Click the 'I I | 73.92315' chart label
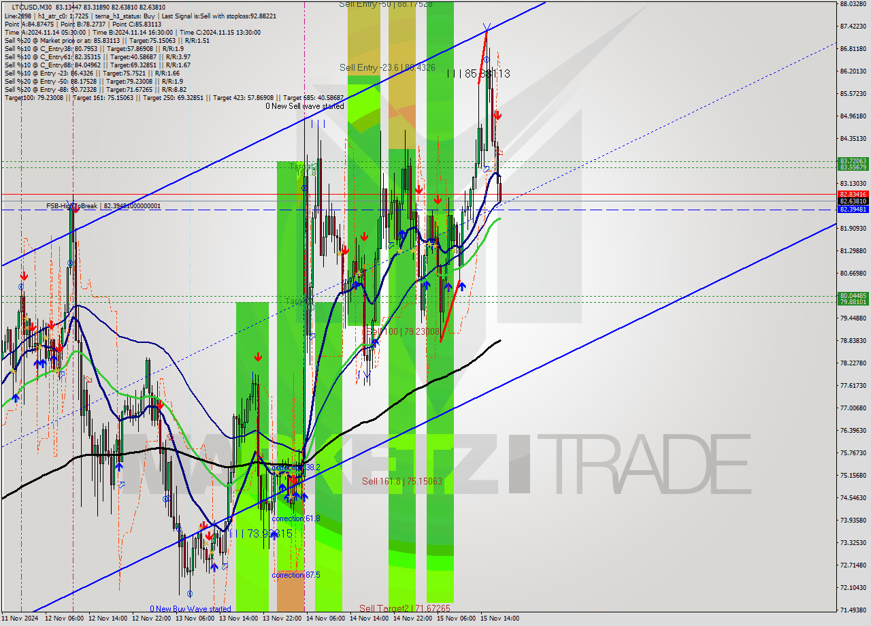This screenshot has width=871, height=626. click(x=261, y=533)
